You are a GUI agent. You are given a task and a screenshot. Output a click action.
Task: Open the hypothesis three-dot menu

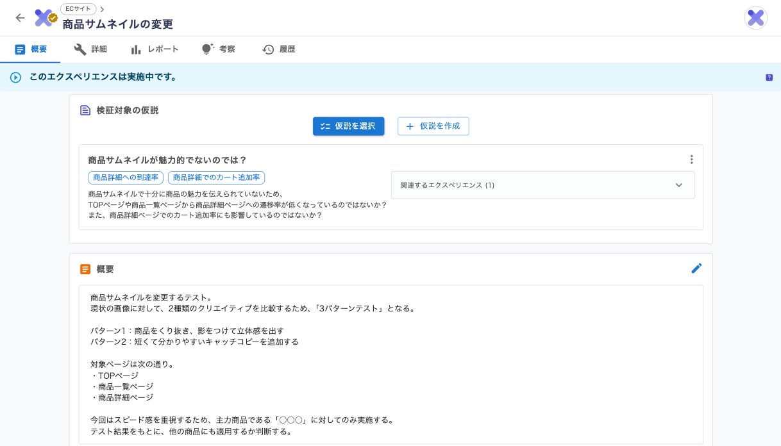pyautogui.click(x=691, y=160)
